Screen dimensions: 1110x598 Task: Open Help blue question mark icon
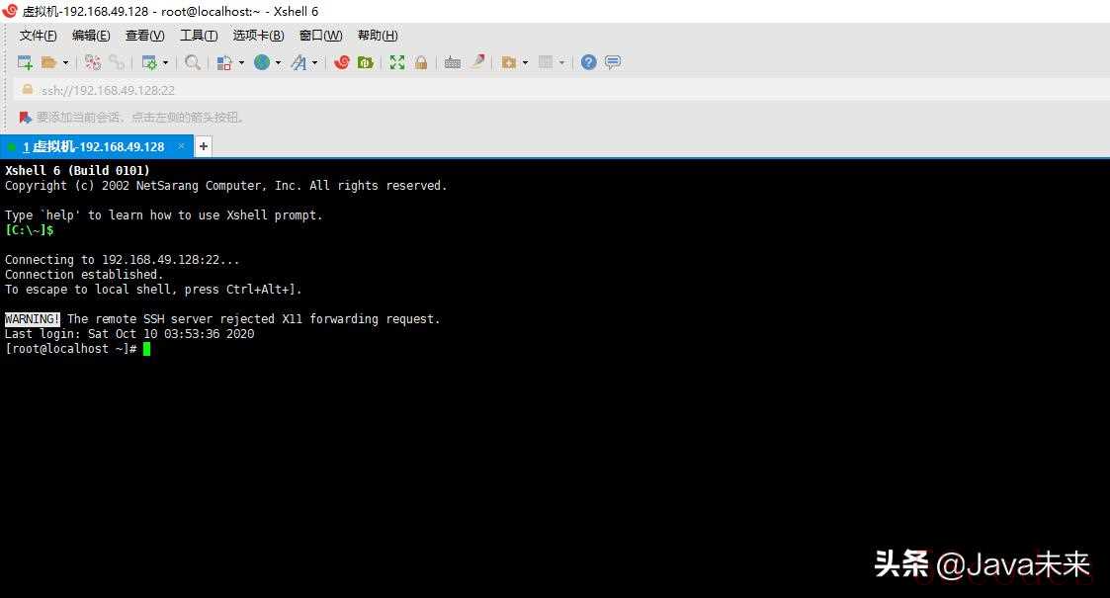(588, 62)
